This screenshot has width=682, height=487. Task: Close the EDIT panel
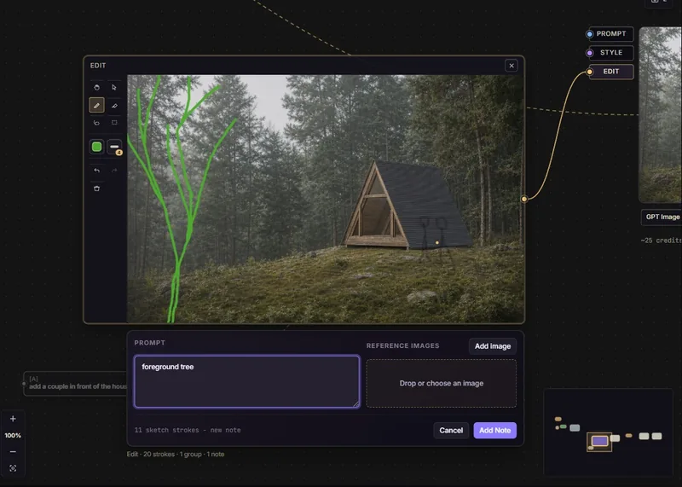pyautogui.click(x=511, y=66)
